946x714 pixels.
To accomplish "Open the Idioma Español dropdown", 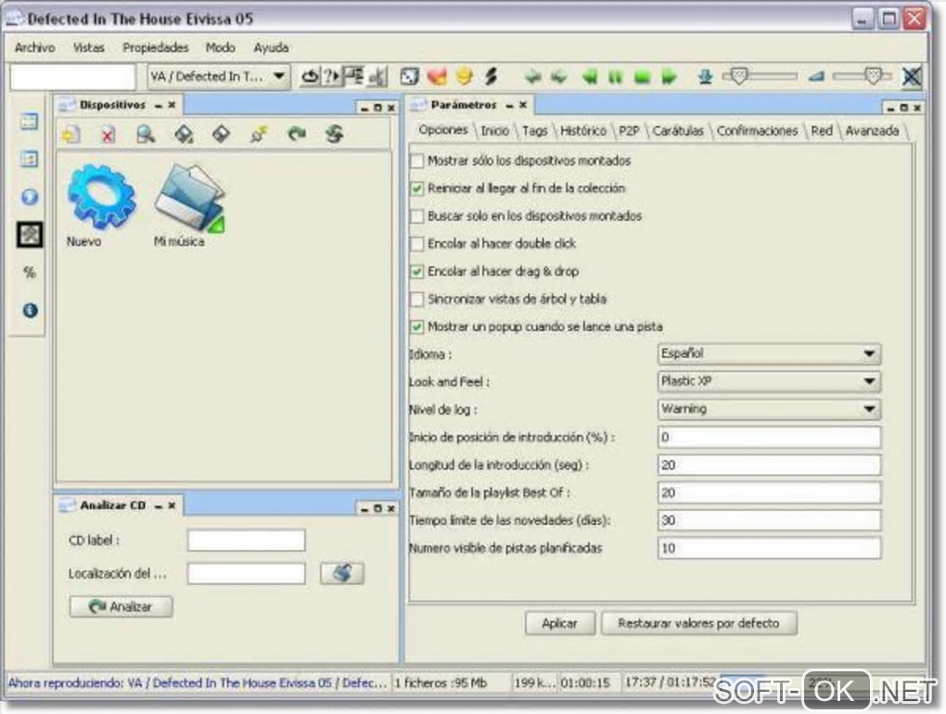I will point(769,354).
